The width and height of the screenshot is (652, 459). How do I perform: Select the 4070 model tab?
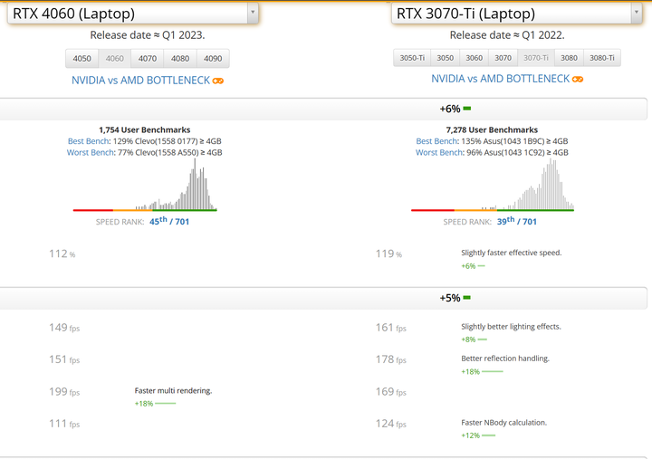(x=148, y=59)
